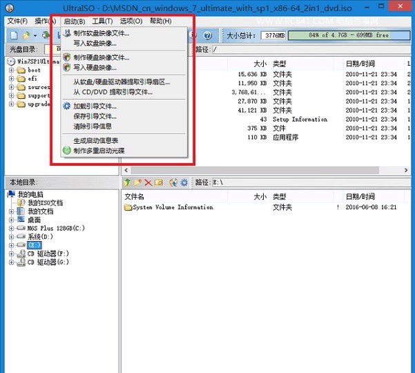Expand the upgrade folder node

[11, 104]
